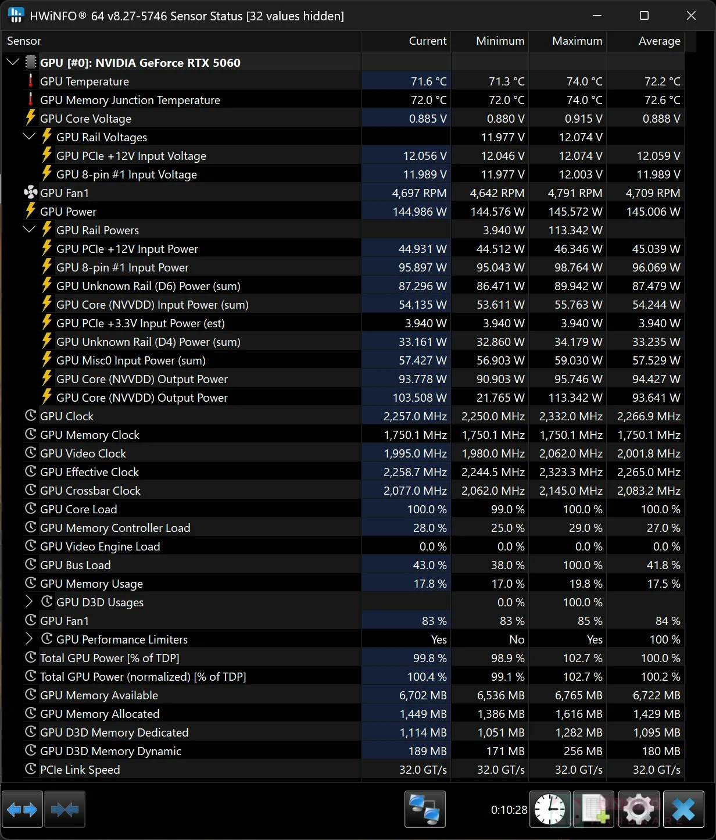Viewport: 716px width, 840px height.
Task: Click the 144.986 W GPU Power current value
Action: 420,212
